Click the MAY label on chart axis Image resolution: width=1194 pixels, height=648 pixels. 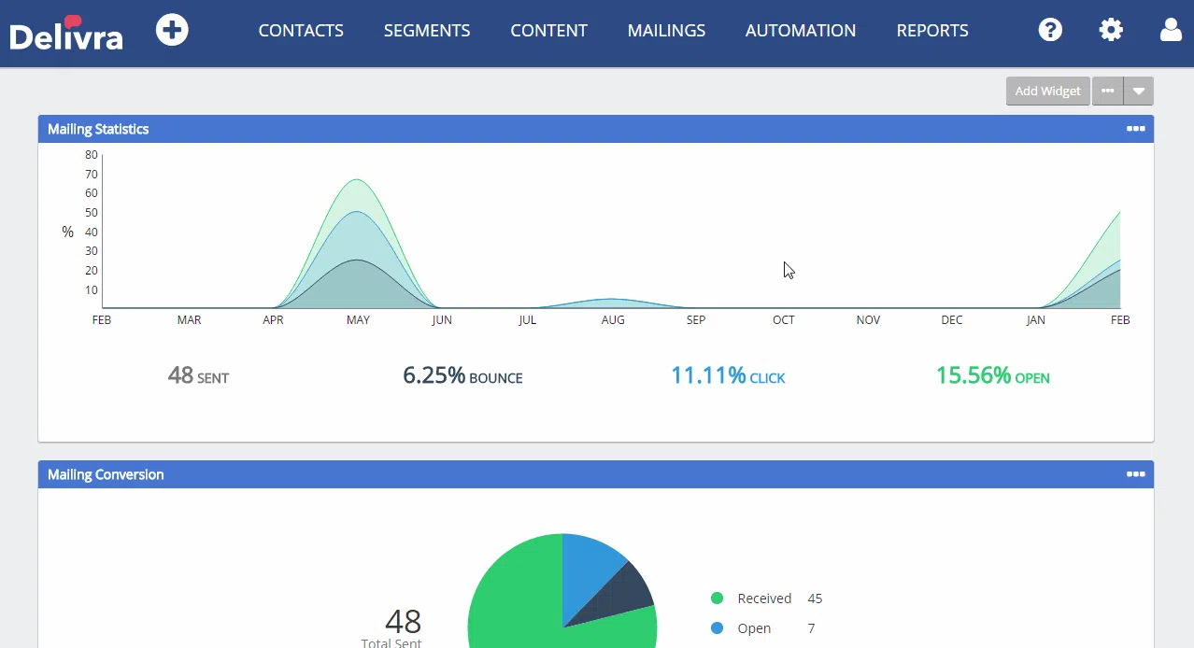coord(358,319)
